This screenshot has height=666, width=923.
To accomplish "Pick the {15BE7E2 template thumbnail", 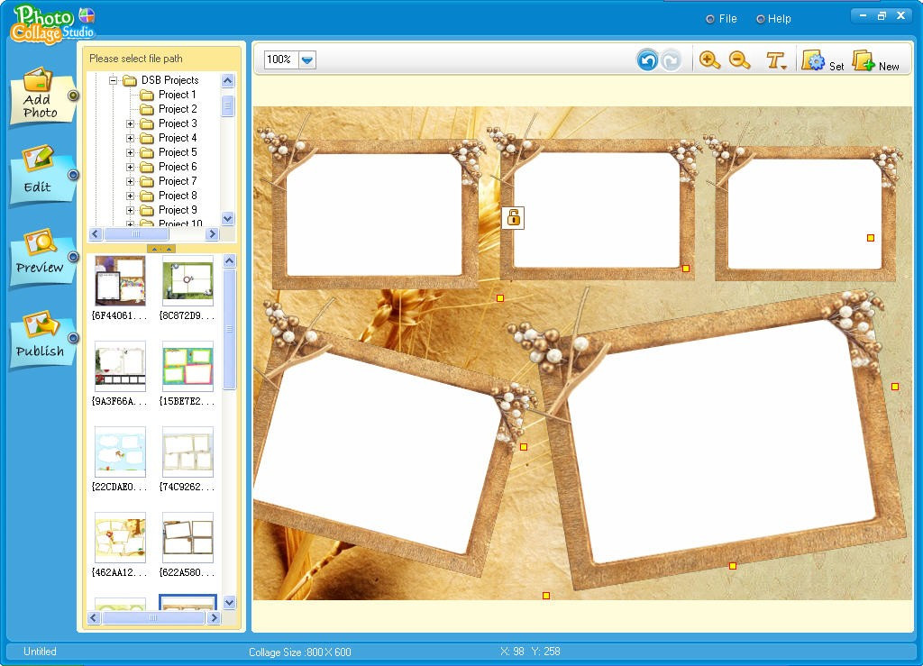I will pyautogui.click(x=187, y=366).
